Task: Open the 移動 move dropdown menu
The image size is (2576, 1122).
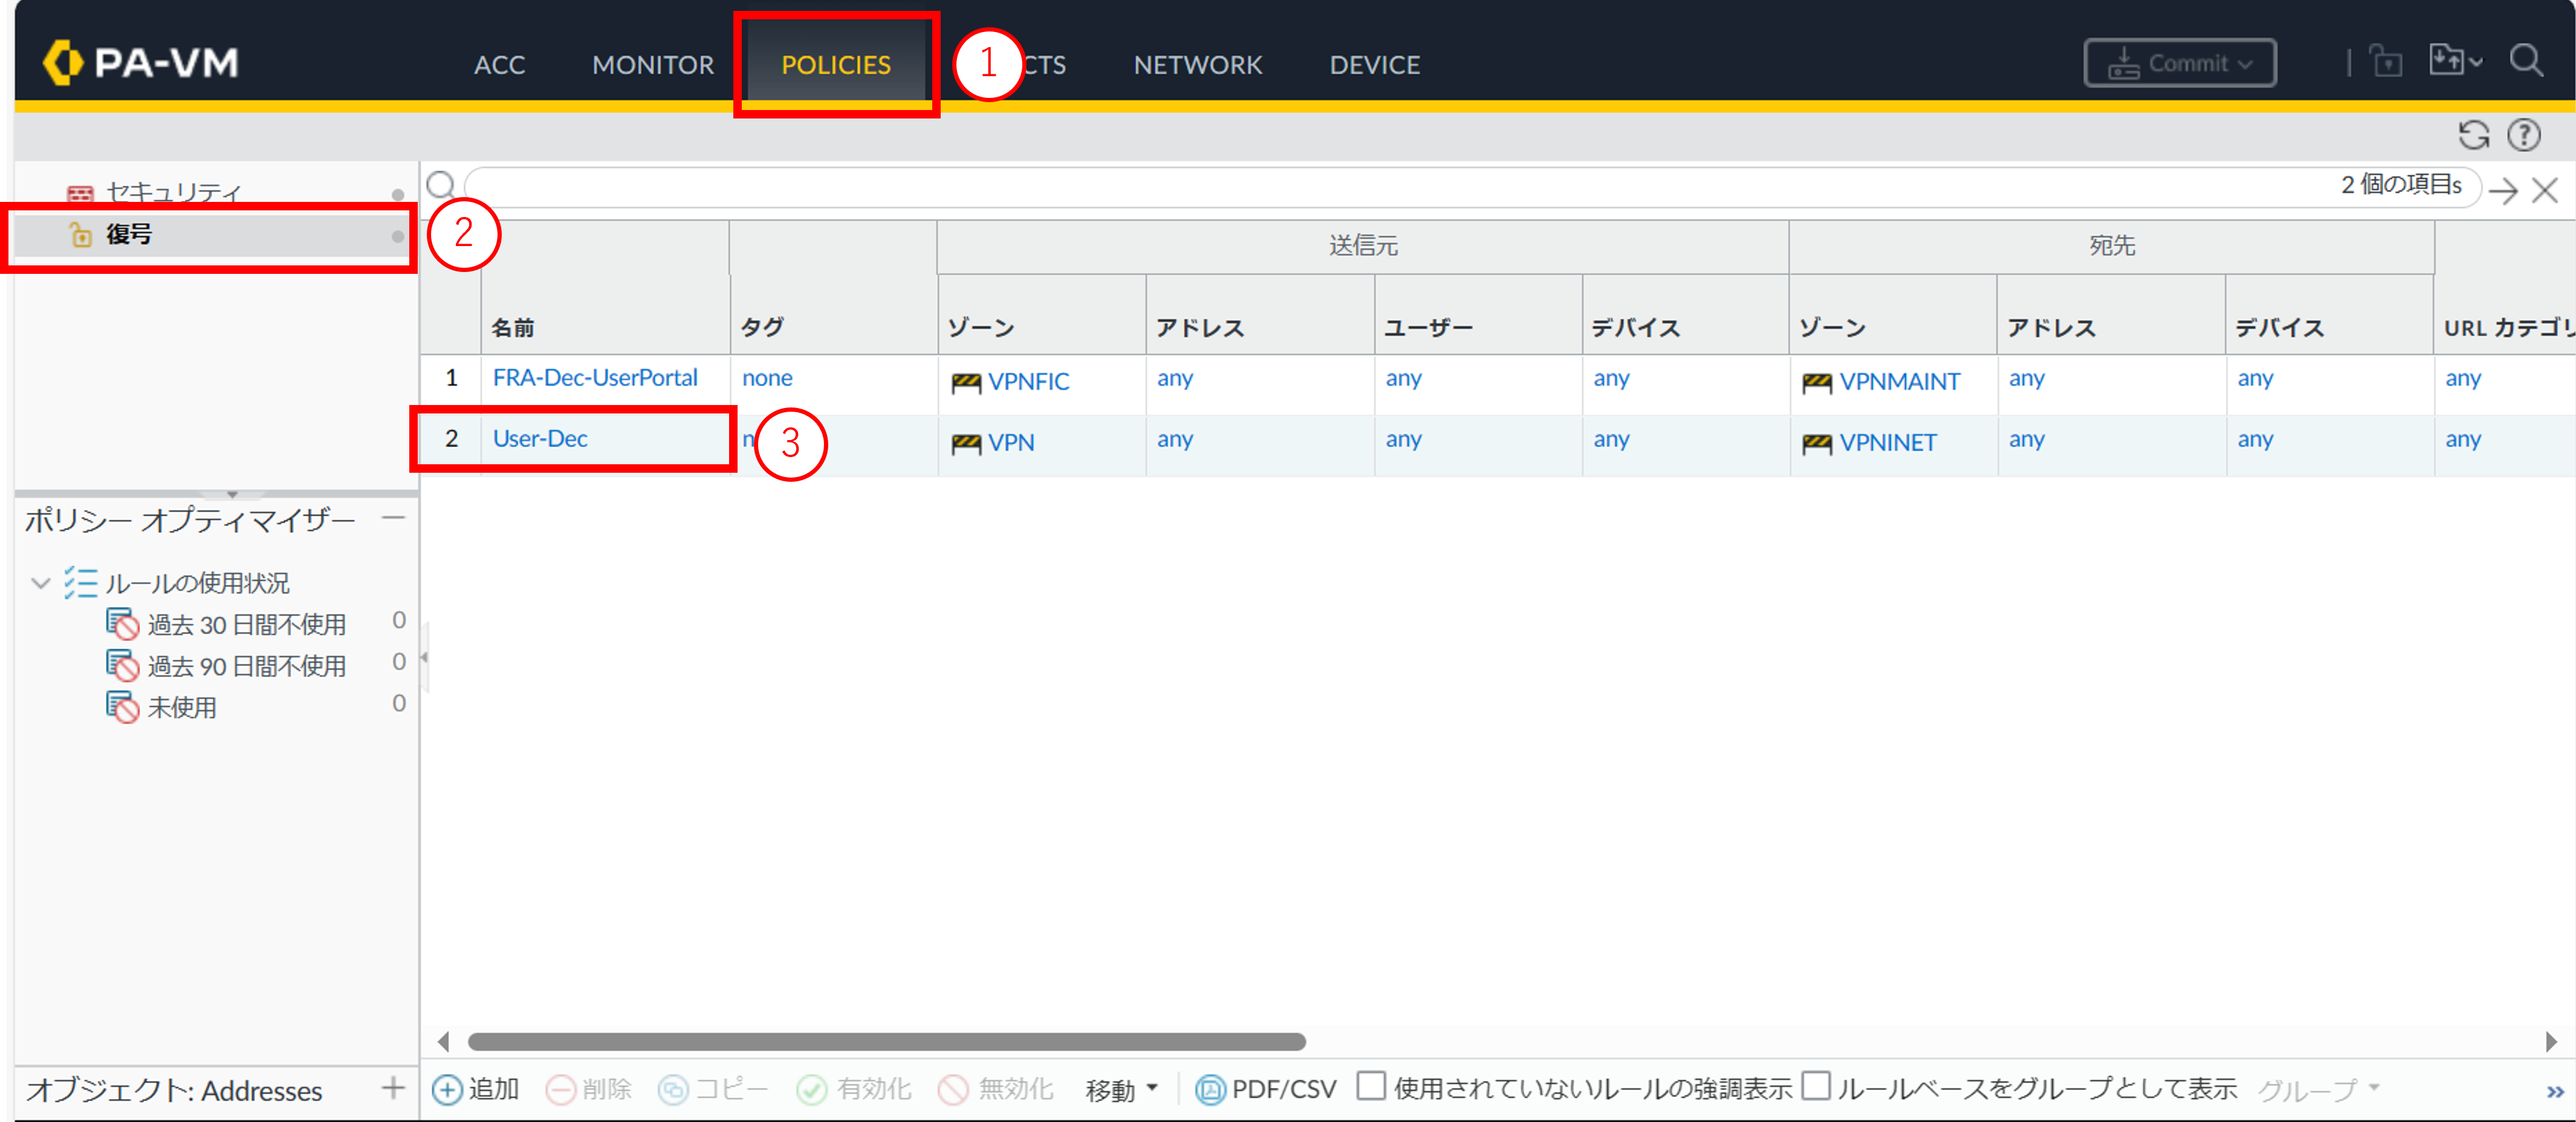Action: point(1121,1089)
